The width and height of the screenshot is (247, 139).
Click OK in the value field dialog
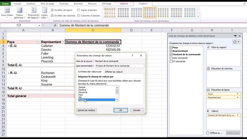[x=121, y=110]
